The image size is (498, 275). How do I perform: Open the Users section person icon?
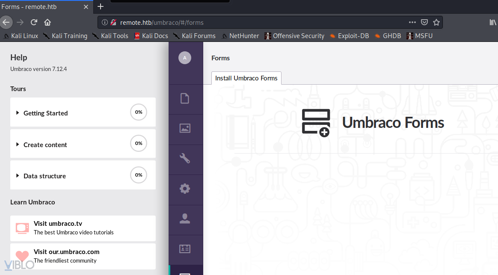184,219
